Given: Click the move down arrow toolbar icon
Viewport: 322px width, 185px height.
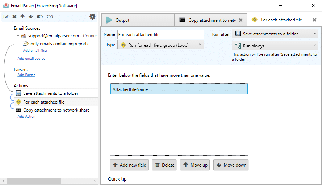Looking at the screenshot, I should pos(30,17).
